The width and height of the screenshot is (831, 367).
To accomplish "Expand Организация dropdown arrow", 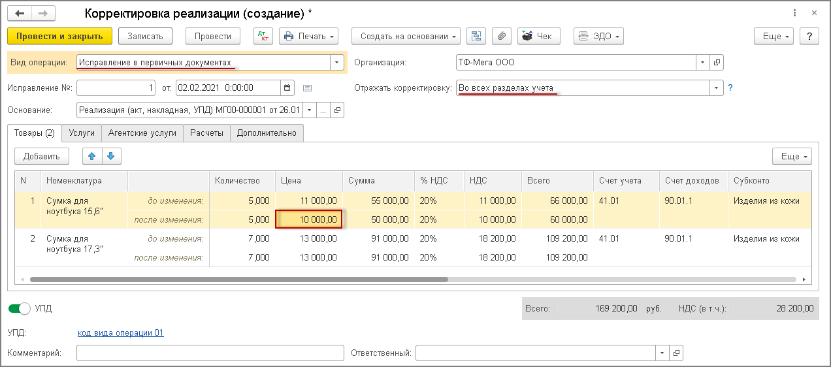I will coord(702,63).
